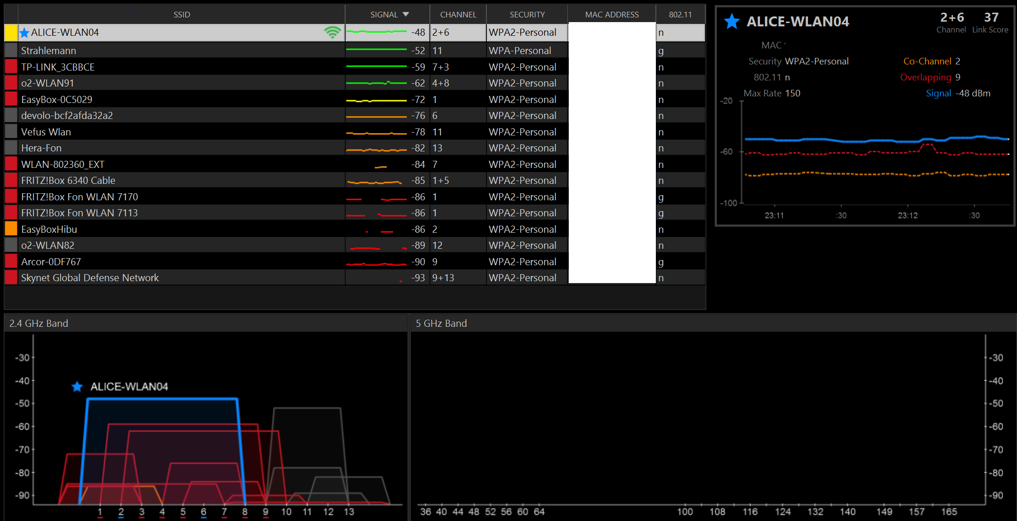
Task: Click the Co-Channel label in details
Action: (x=927, y=61)
